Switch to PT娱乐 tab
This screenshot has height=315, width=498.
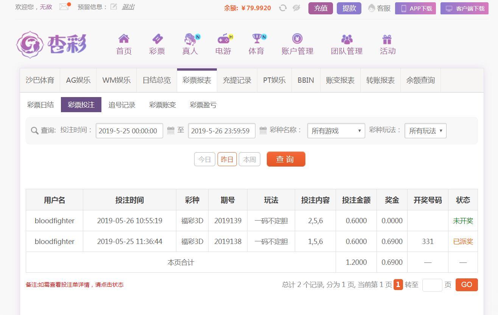(x=274, y=80)
